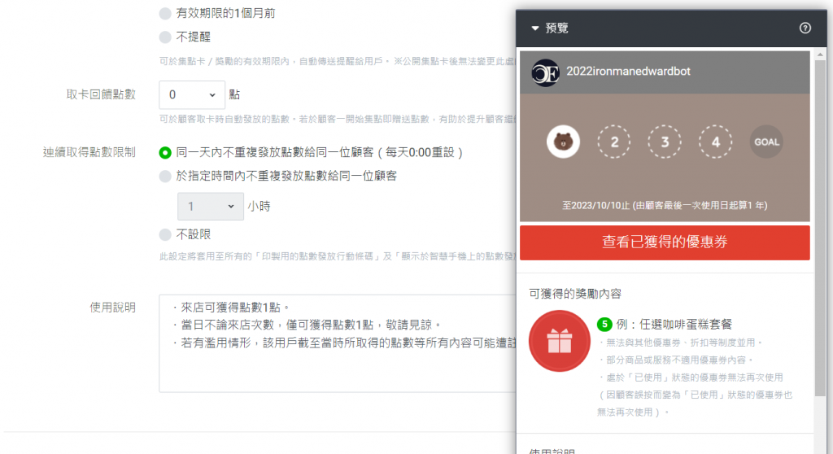833x454 pixels.
Task: Click stamp slot number 3
Action: [665, 142]
